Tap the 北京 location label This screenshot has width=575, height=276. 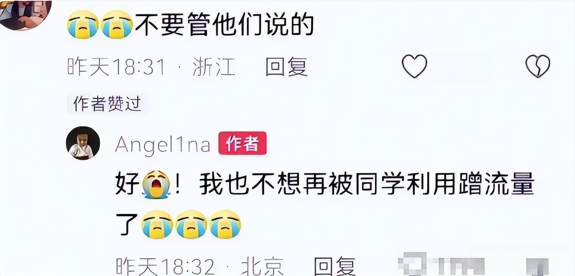coord(262,266)
